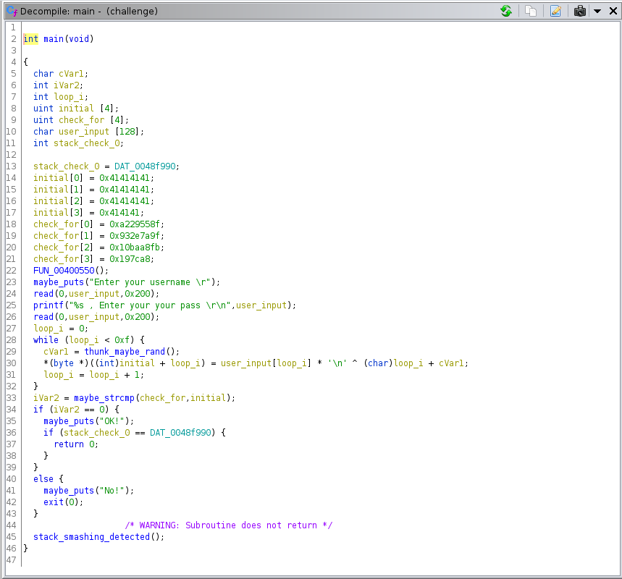Close the Decompile panel
The height and width of the screenshot is (579, 622).
[613, 11]
